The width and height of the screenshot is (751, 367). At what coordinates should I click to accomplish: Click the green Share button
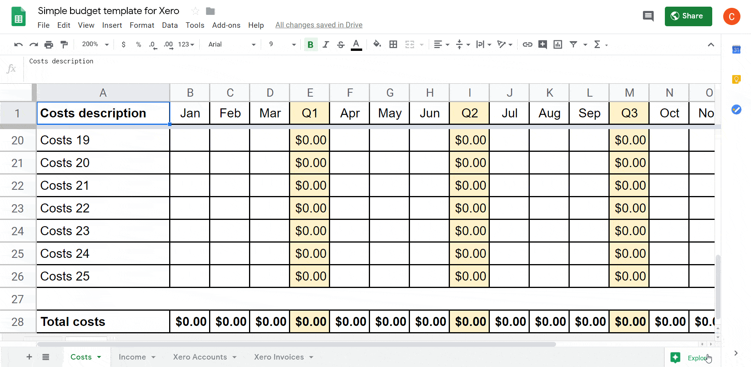[x=688, y=16]
